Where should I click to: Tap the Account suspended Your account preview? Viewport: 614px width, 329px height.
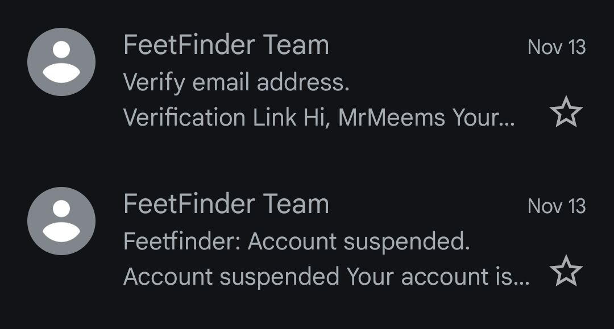click(x=326, y=277)
